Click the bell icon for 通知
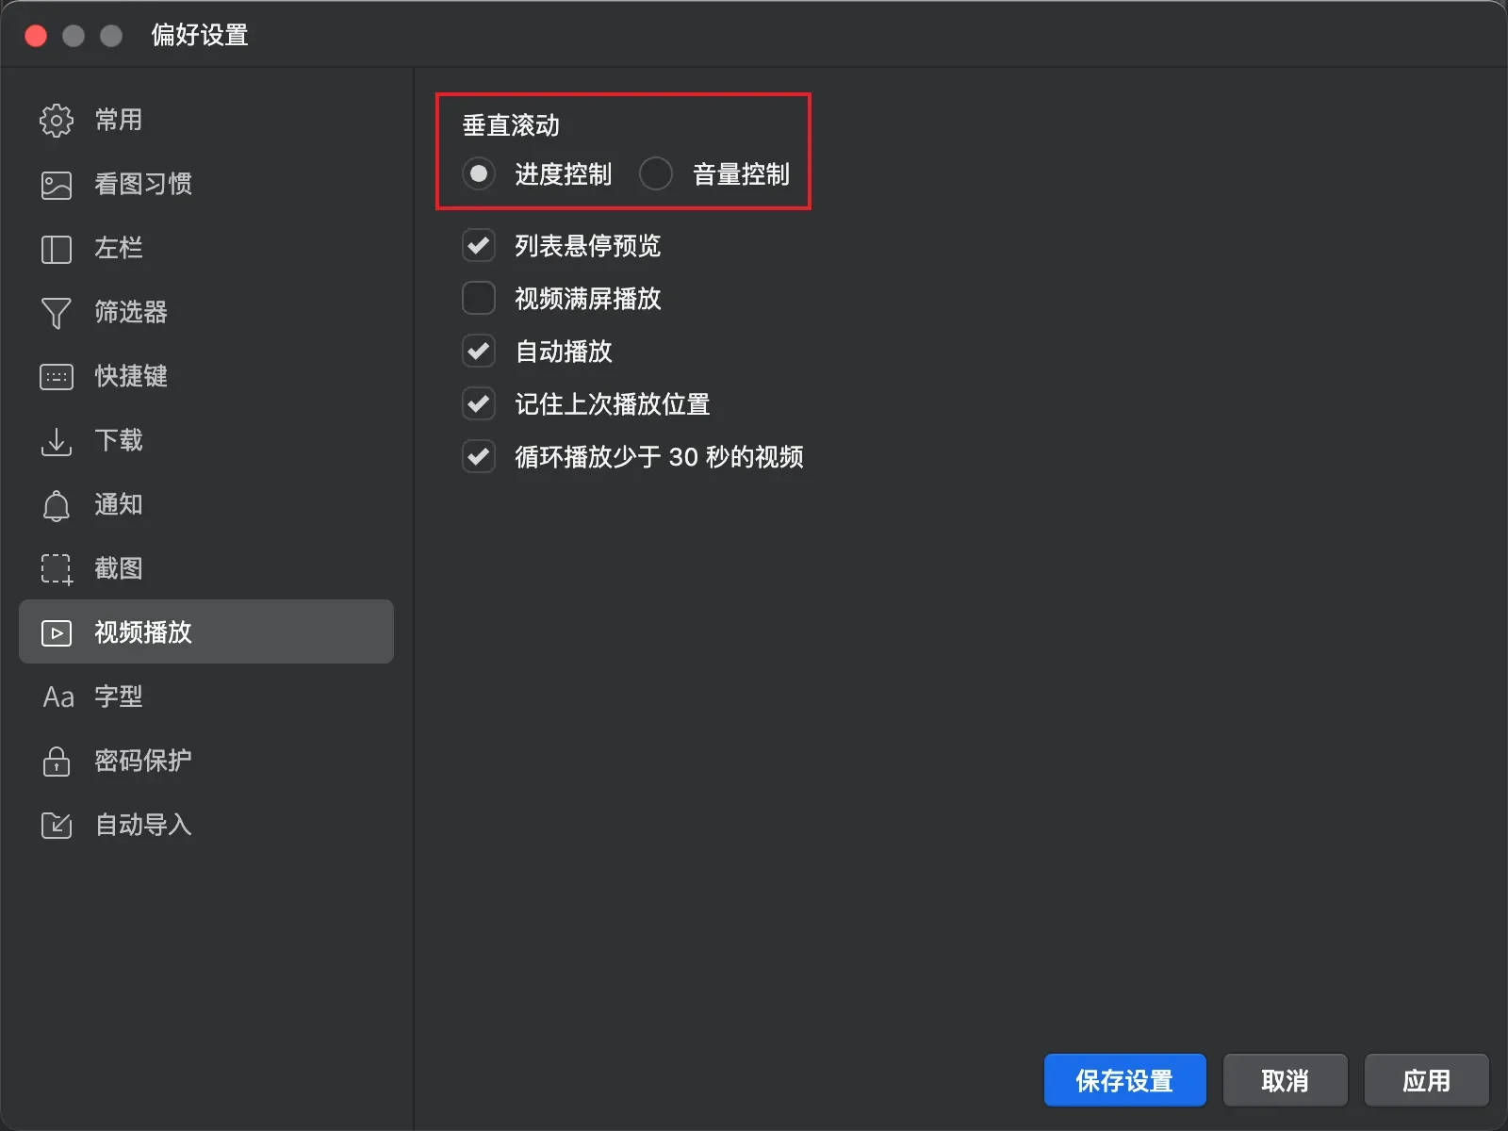The height and width of the screenshot is (1131, 1508). point(57,505)
